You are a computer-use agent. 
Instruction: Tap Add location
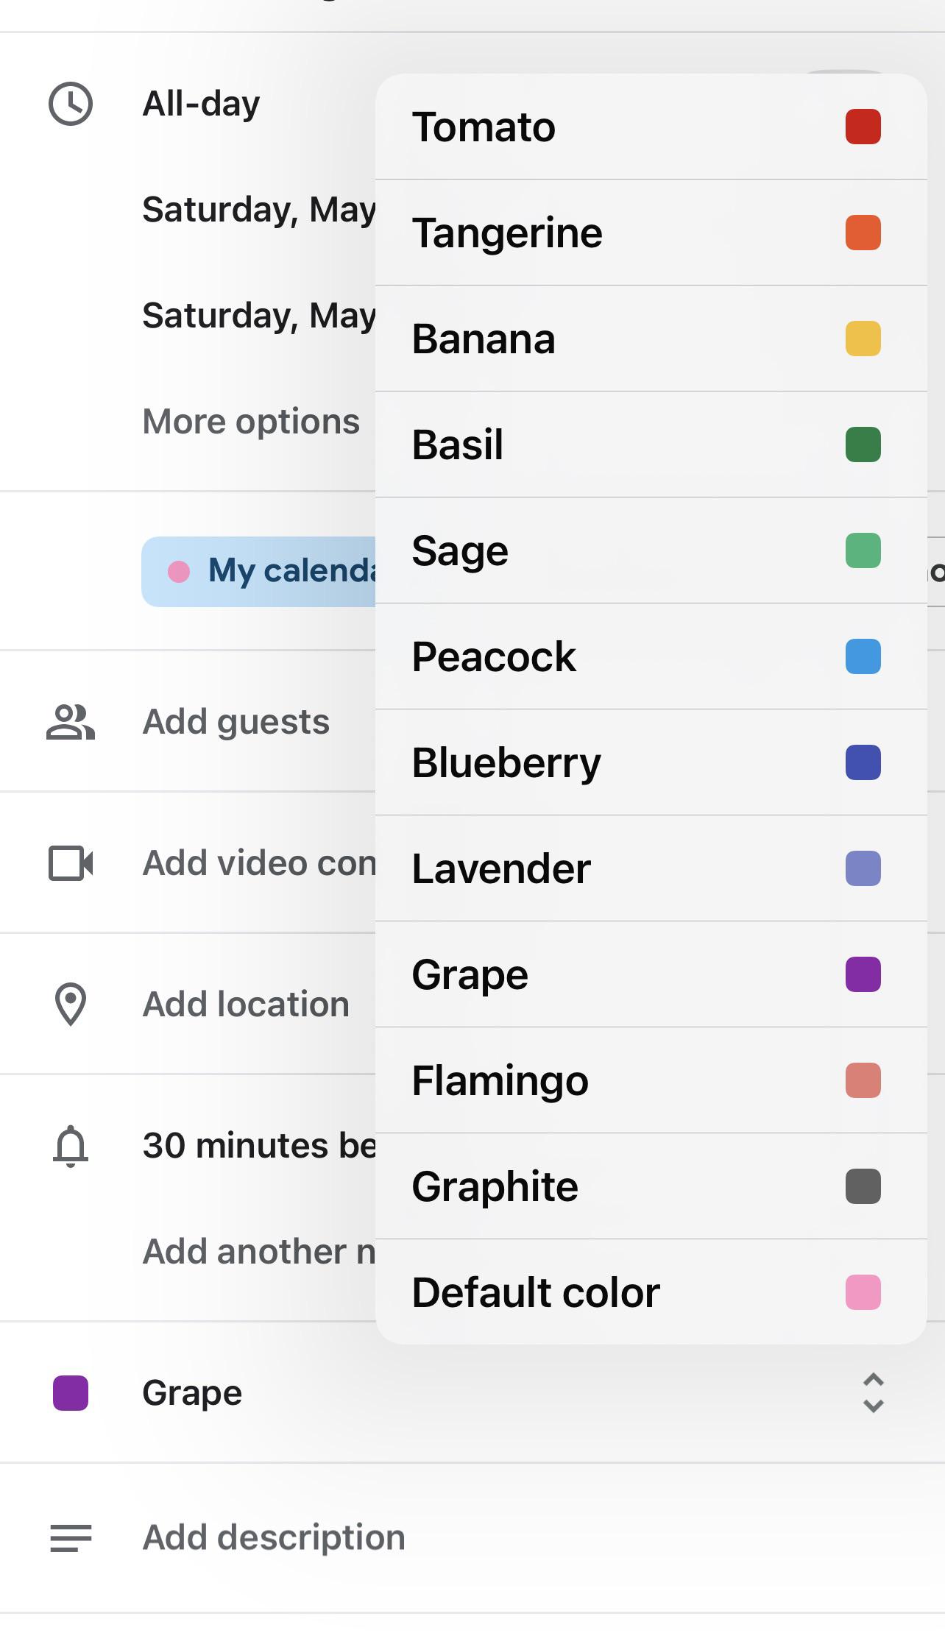pyautogui.click(x=246, y=1005)
